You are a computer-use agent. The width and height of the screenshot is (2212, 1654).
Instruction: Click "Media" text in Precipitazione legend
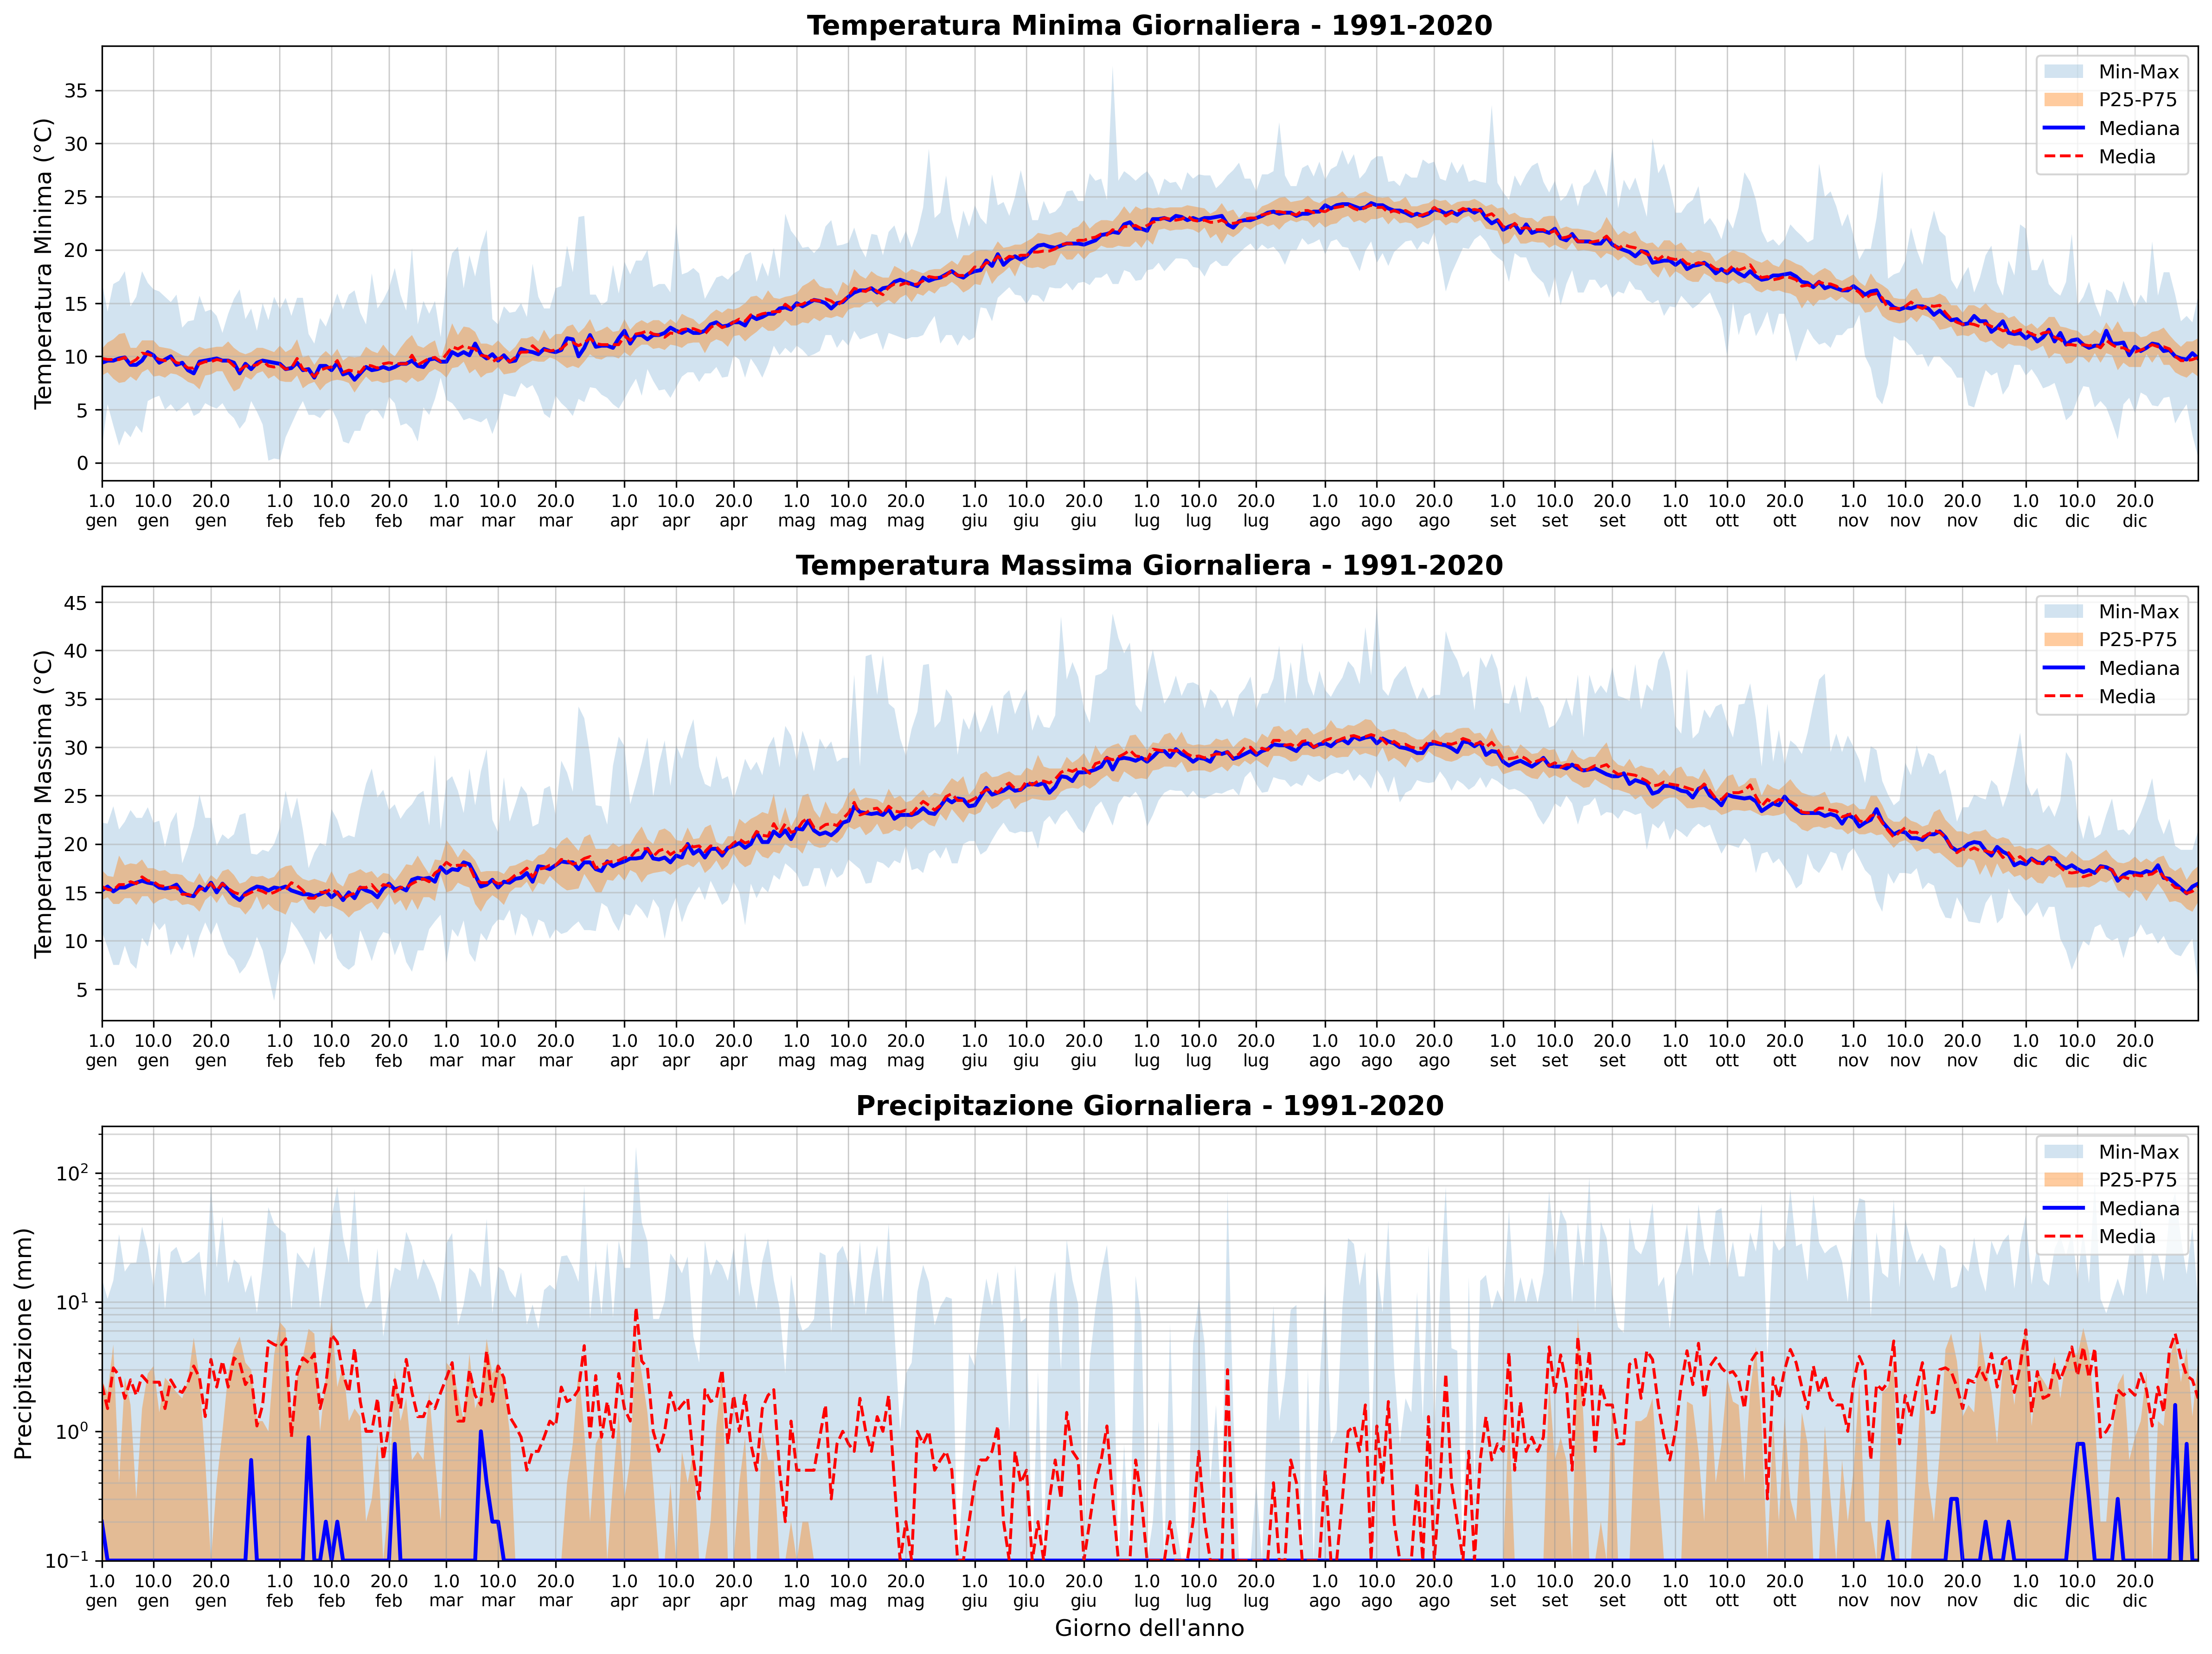(2127, 1237)
